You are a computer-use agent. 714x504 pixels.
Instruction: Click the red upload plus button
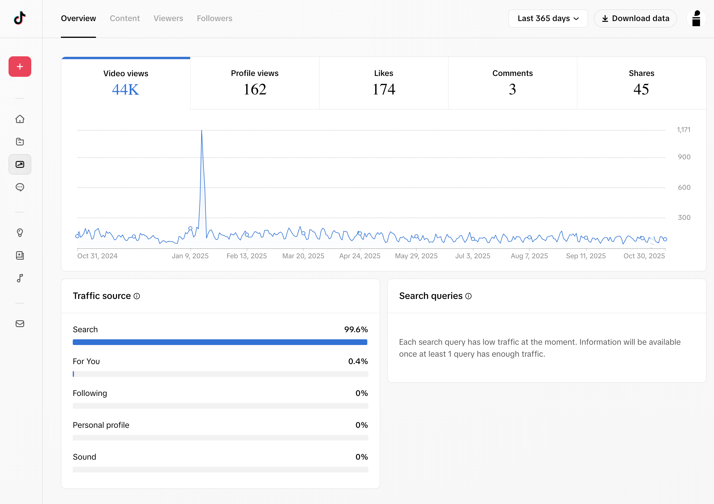click(x=20, y=66)
